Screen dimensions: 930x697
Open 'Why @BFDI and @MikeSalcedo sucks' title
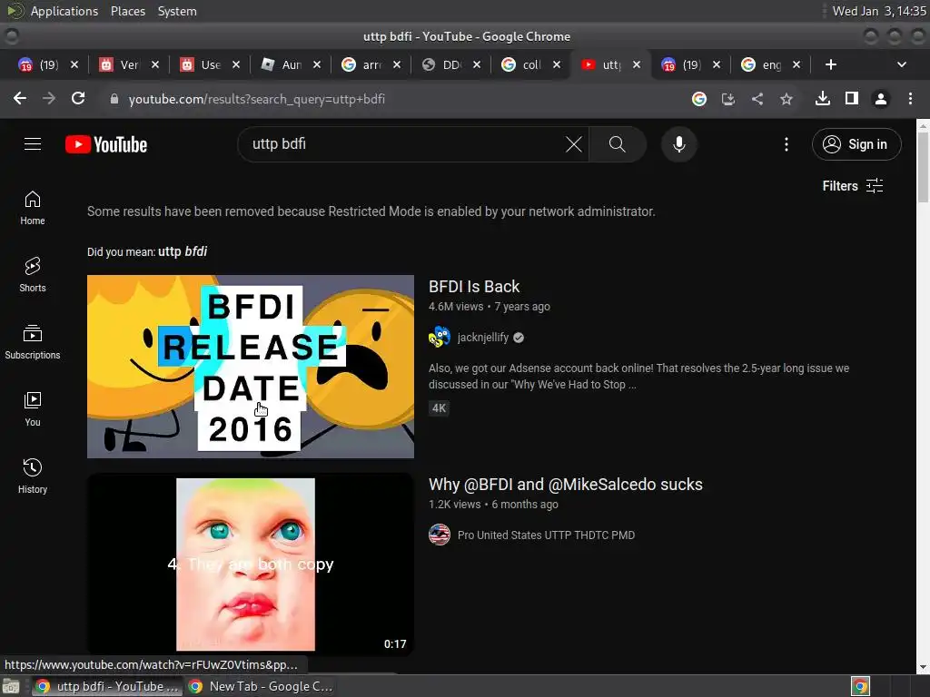click(565, 485)
